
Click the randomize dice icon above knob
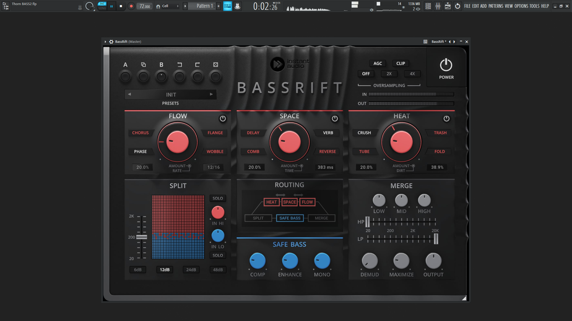pos(215,64)
